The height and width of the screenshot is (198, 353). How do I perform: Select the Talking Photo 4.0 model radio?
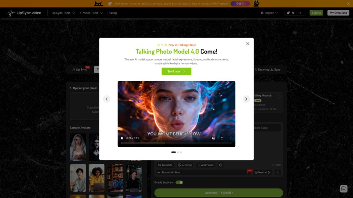279,97
